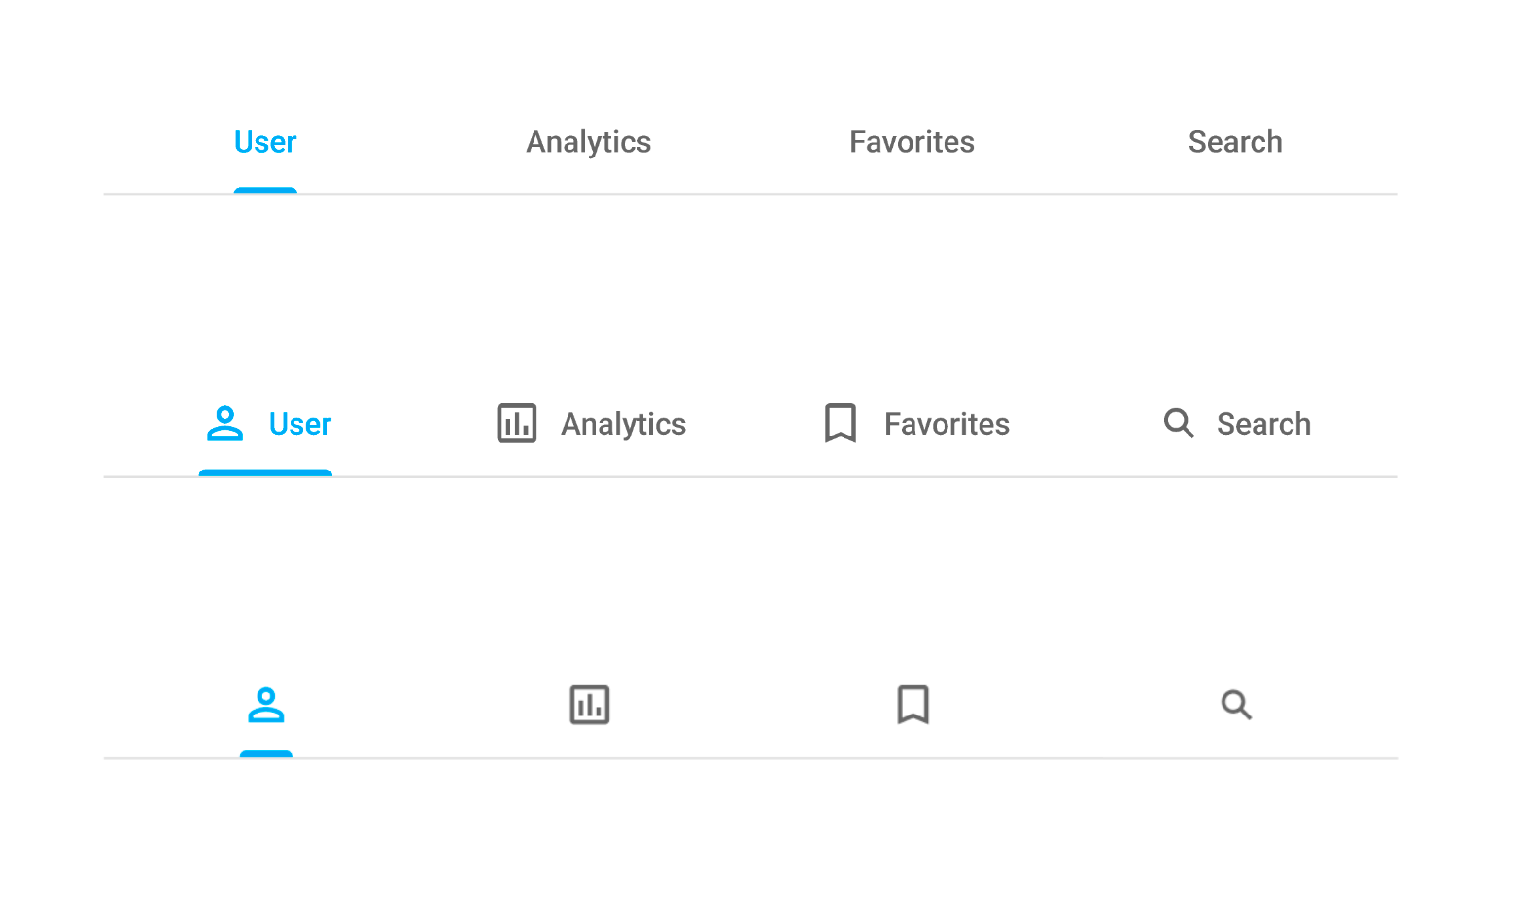
Task: Select Search in the icon-and-text tab bar
Action: (1237, 424)
